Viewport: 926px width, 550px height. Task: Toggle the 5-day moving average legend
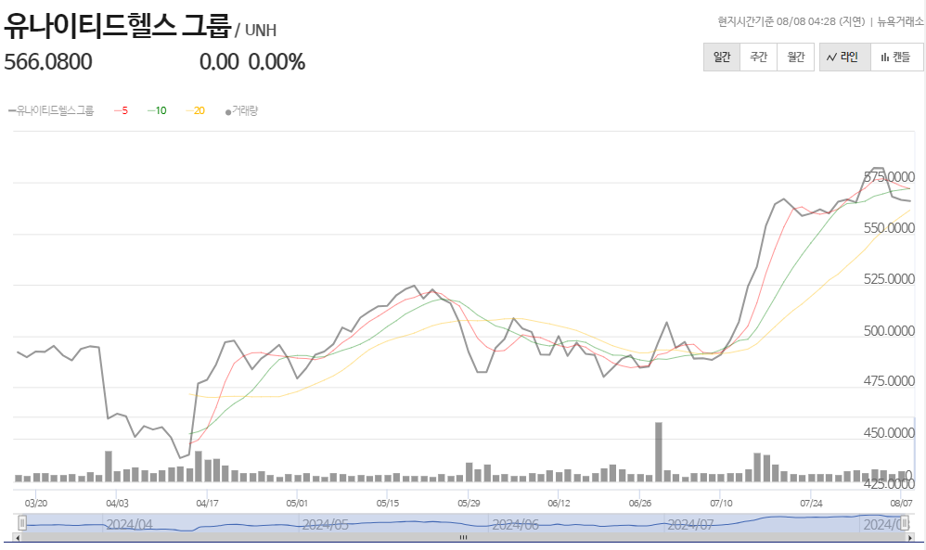coord(121,110)
